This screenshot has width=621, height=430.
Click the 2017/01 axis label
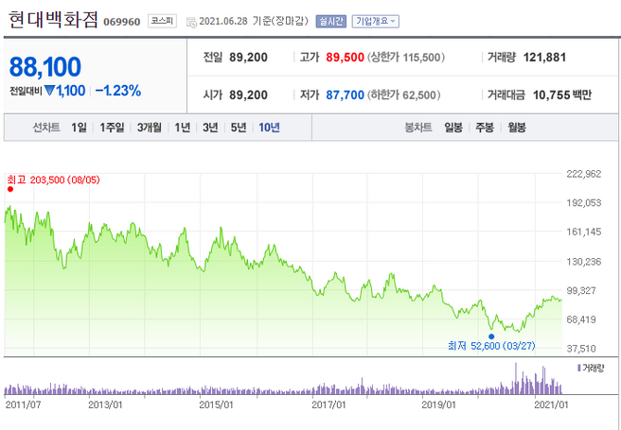328,405
